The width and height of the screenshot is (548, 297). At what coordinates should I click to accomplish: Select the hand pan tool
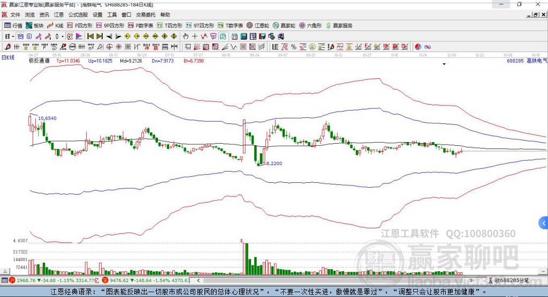185,36
